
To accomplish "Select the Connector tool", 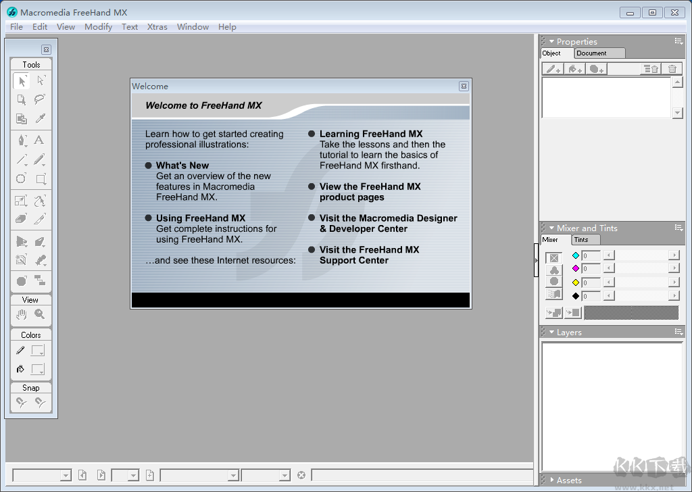I will 40,280.
